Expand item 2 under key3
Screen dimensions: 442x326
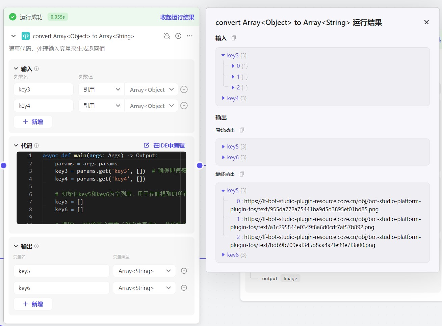(233, 87)
